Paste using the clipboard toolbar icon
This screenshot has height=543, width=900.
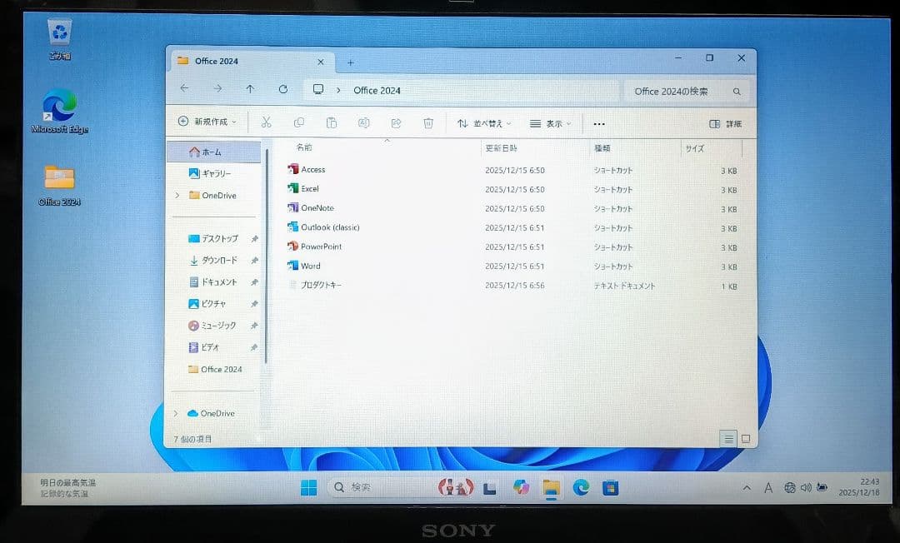pos(331,122)
